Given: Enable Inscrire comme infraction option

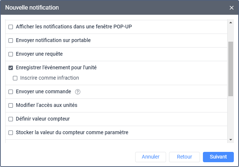Looking at the screenshot, I should click(x=15, y=78).
